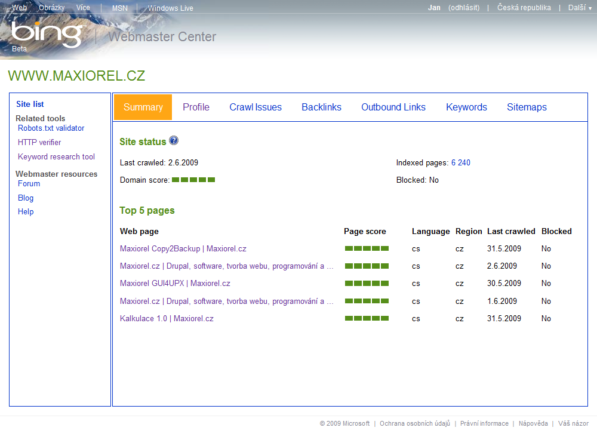
Task: Open the HTTP verifier tool
Action: (39, 142)
